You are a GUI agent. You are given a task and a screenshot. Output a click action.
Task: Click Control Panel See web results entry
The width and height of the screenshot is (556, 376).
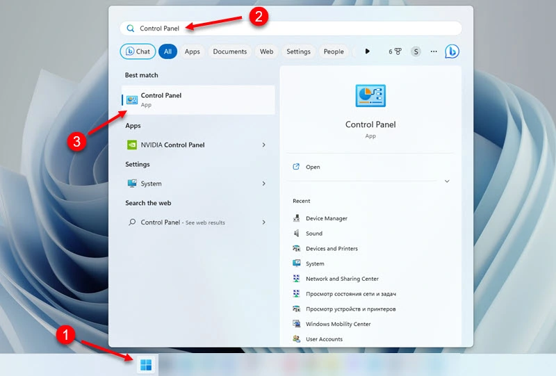tap(198, 222)
